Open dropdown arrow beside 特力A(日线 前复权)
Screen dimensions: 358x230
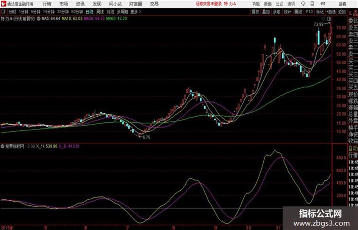[x=38, y=19]
